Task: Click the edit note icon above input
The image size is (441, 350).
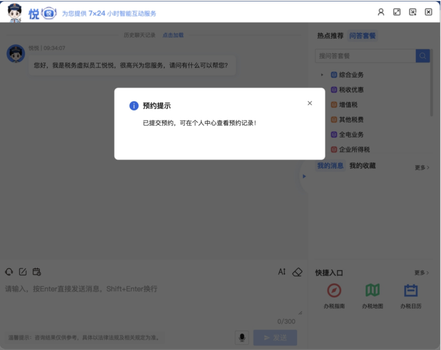Action: 23,272
